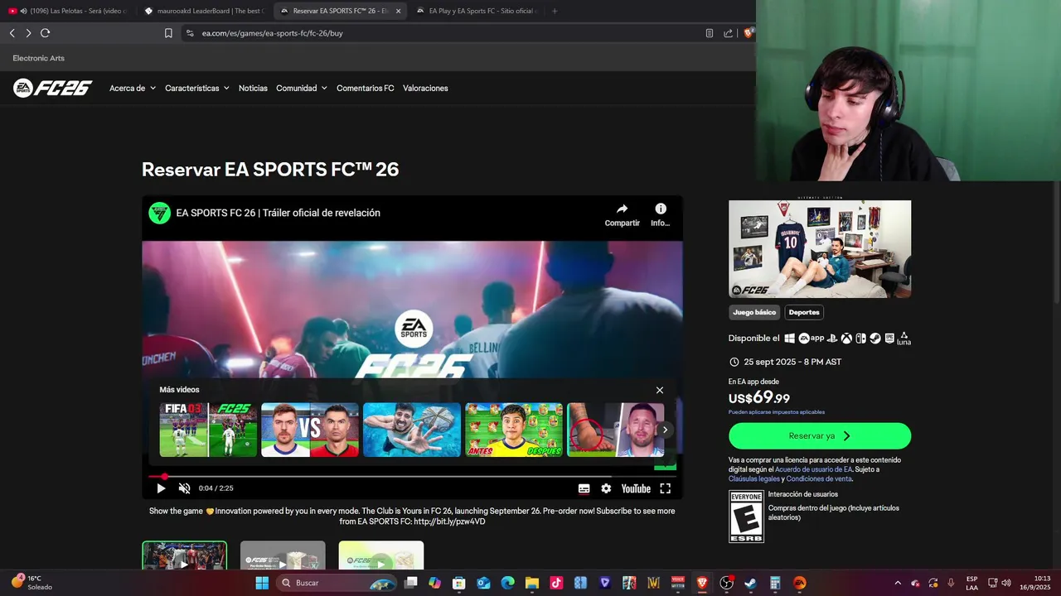Open the Windows Start menu

262,583
